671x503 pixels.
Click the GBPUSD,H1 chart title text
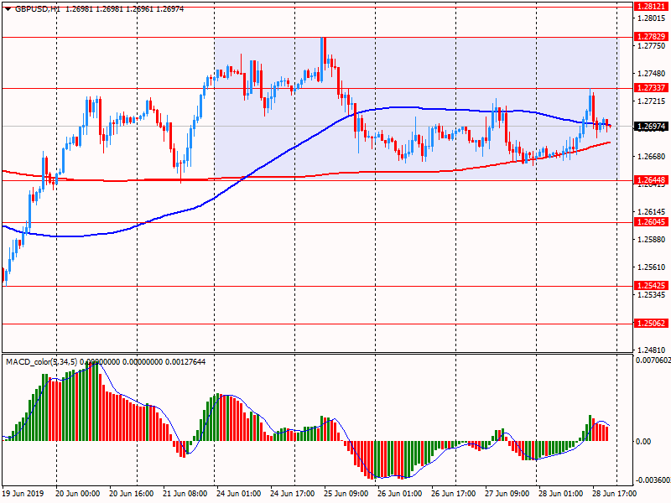[x=38, y=9]
